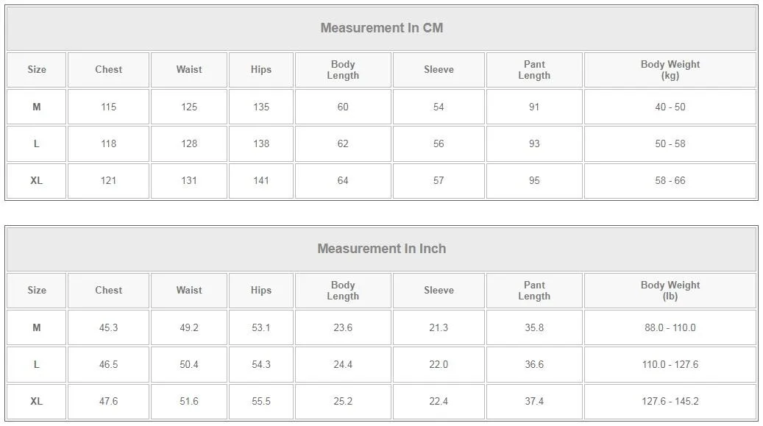
Task: Click the "Measurement In Inch" table title
Action: click(381, 249)
